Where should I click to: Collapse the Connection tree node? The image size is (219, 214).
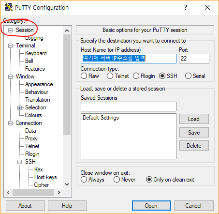(10, 123)
